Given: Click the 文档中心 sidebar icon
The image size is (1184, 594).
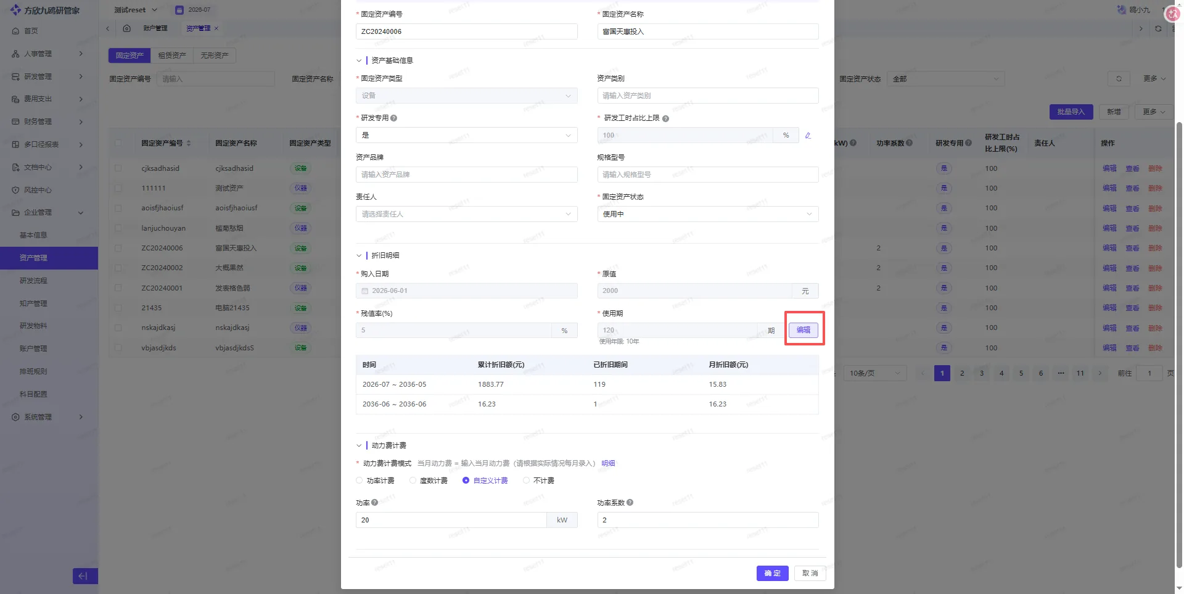Looking at the screenshot, I should click(15, 167).
